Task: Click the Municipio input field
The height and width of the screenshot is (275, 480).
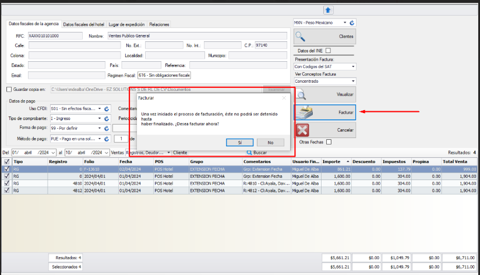Action: point(257,55)
